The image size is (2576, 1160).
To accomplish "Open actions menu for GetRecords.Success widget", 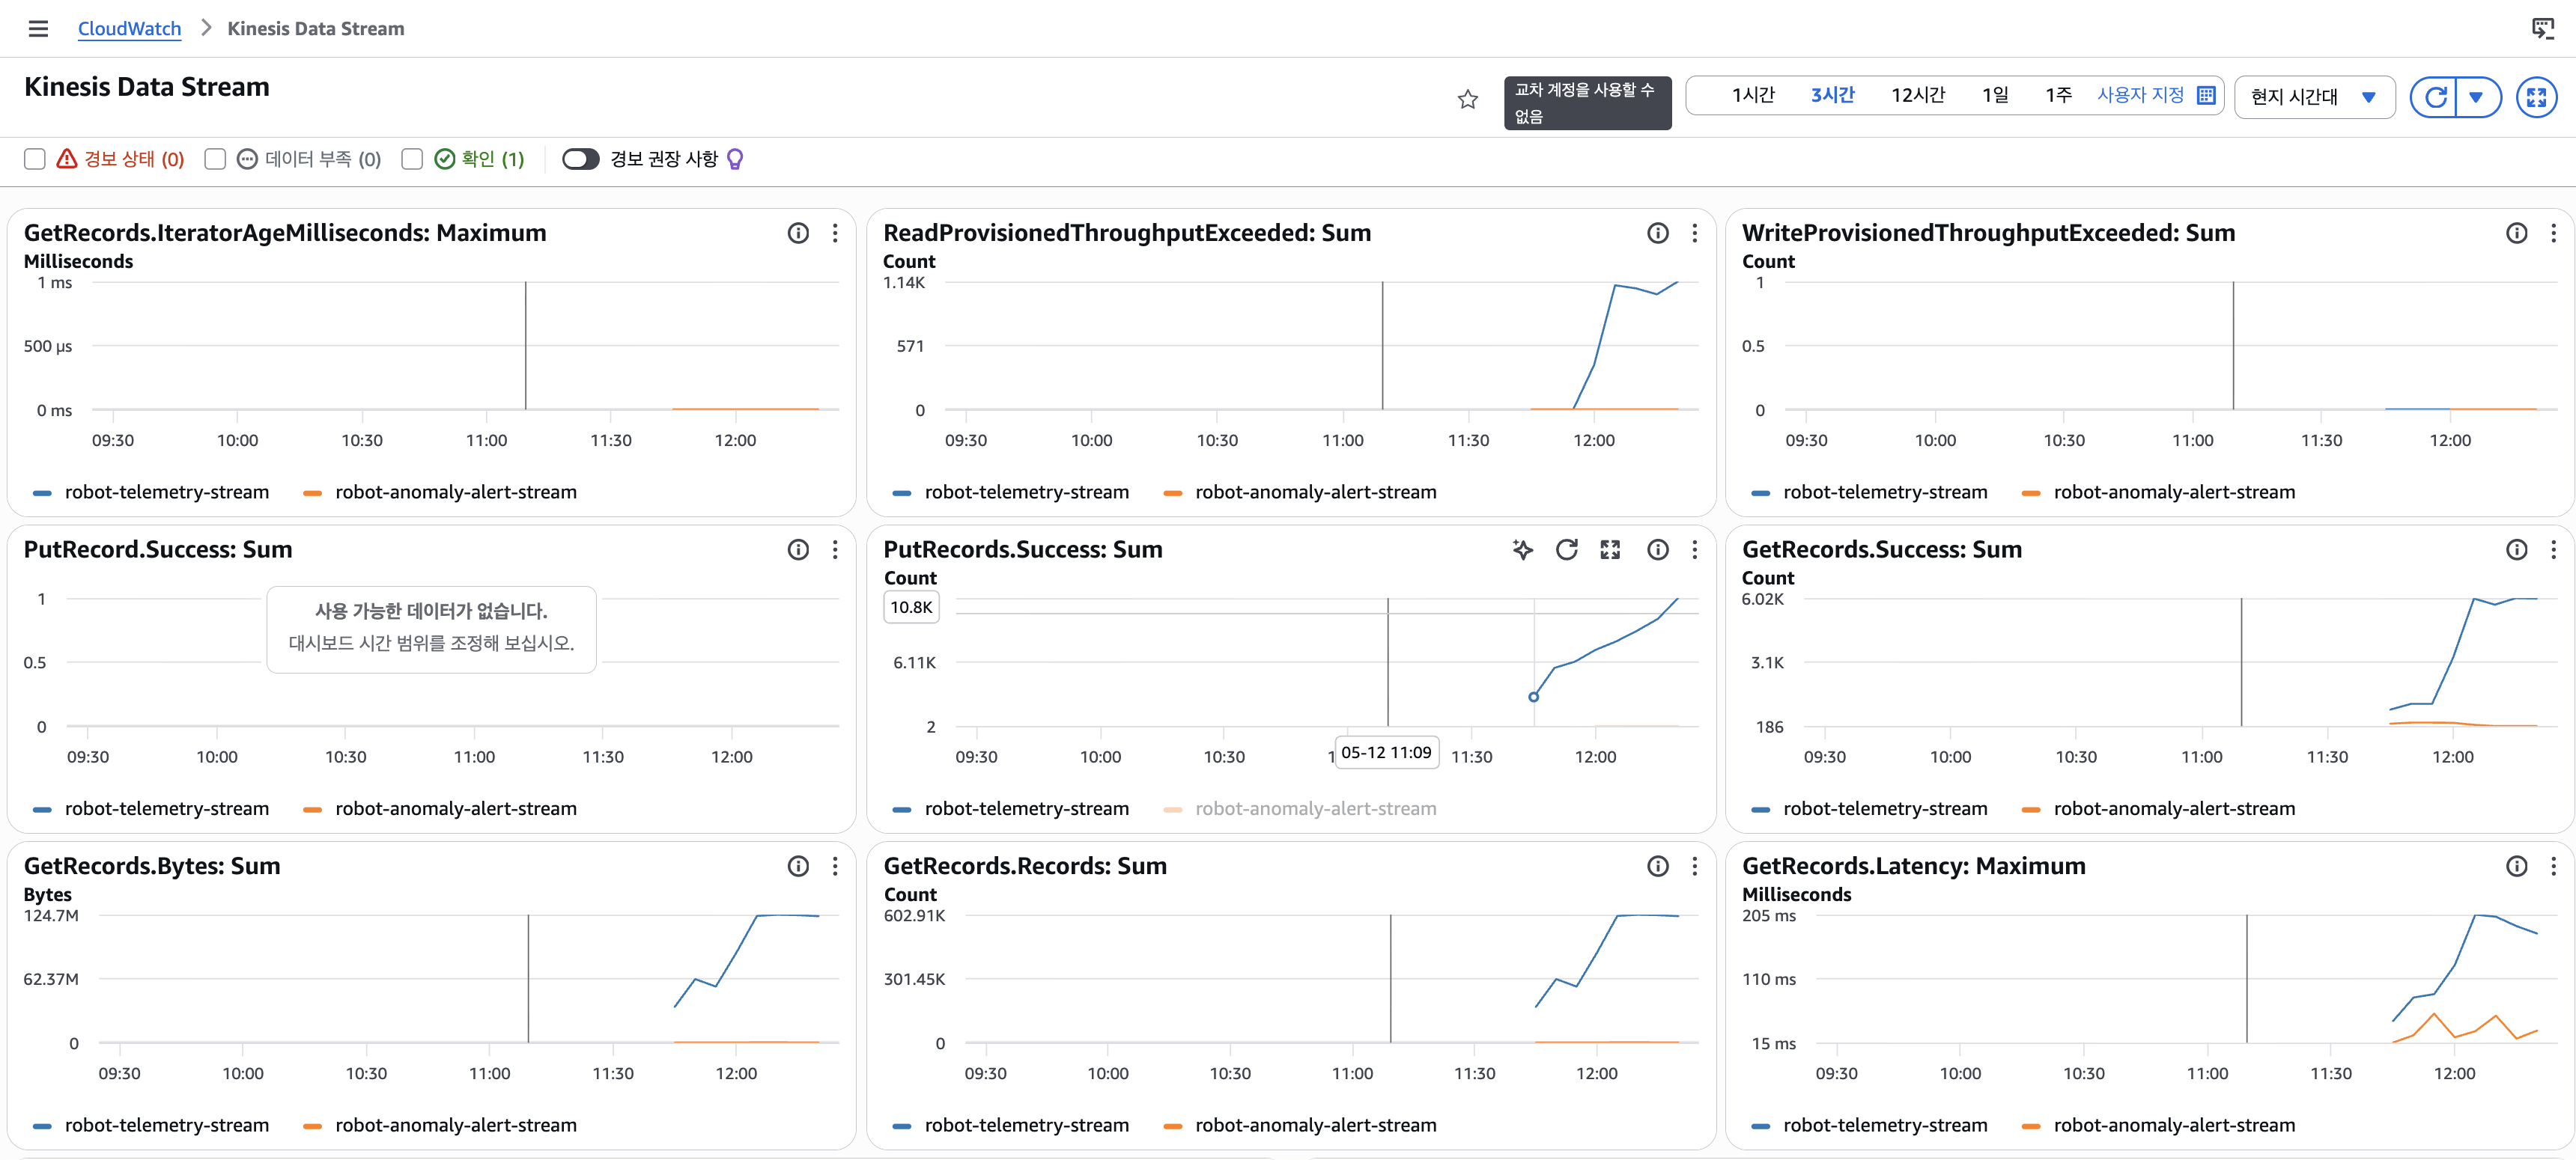I will 2553,551.
